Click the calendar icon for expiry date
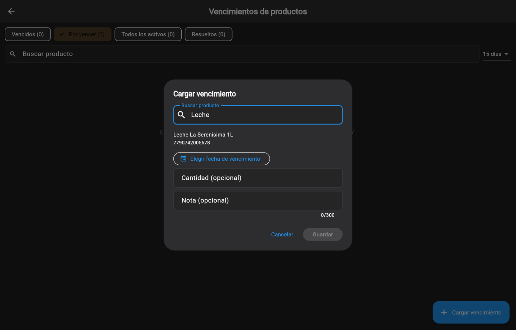 183,159
